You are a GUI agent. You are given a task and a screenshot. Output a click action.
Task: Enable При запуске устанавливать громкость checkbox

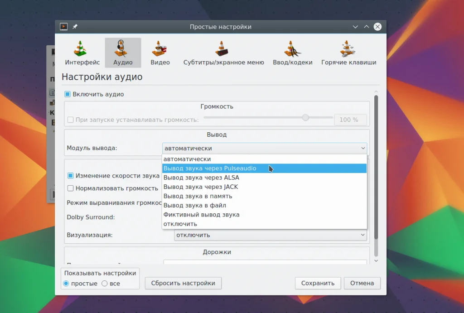click(70, 120)
